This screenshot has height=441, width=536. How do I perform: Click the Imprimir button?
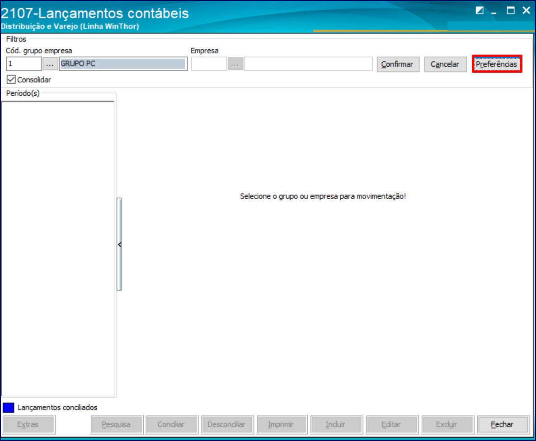pos(282,424)
